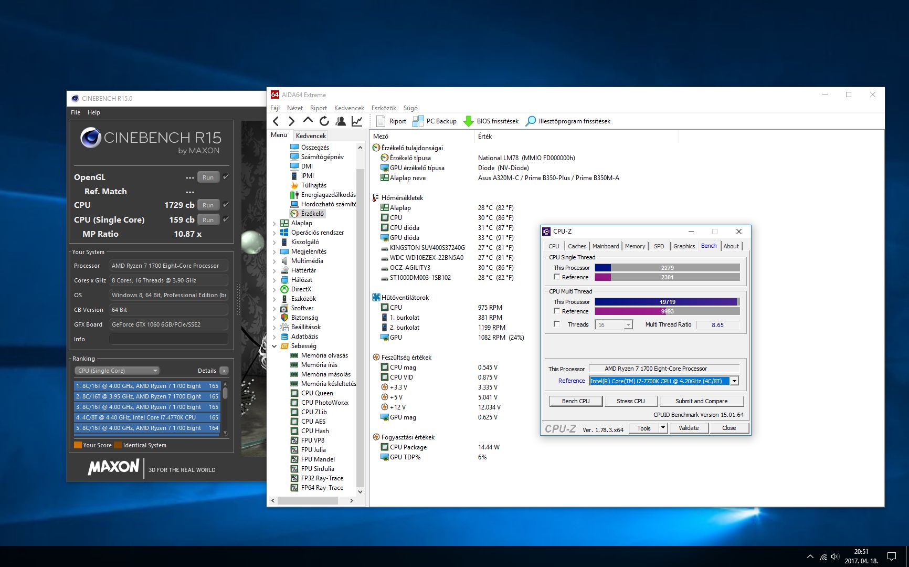Toggle CPU test checkbox in Cinebench
This screenshot has height=567, width=909.
pos(226,205)
